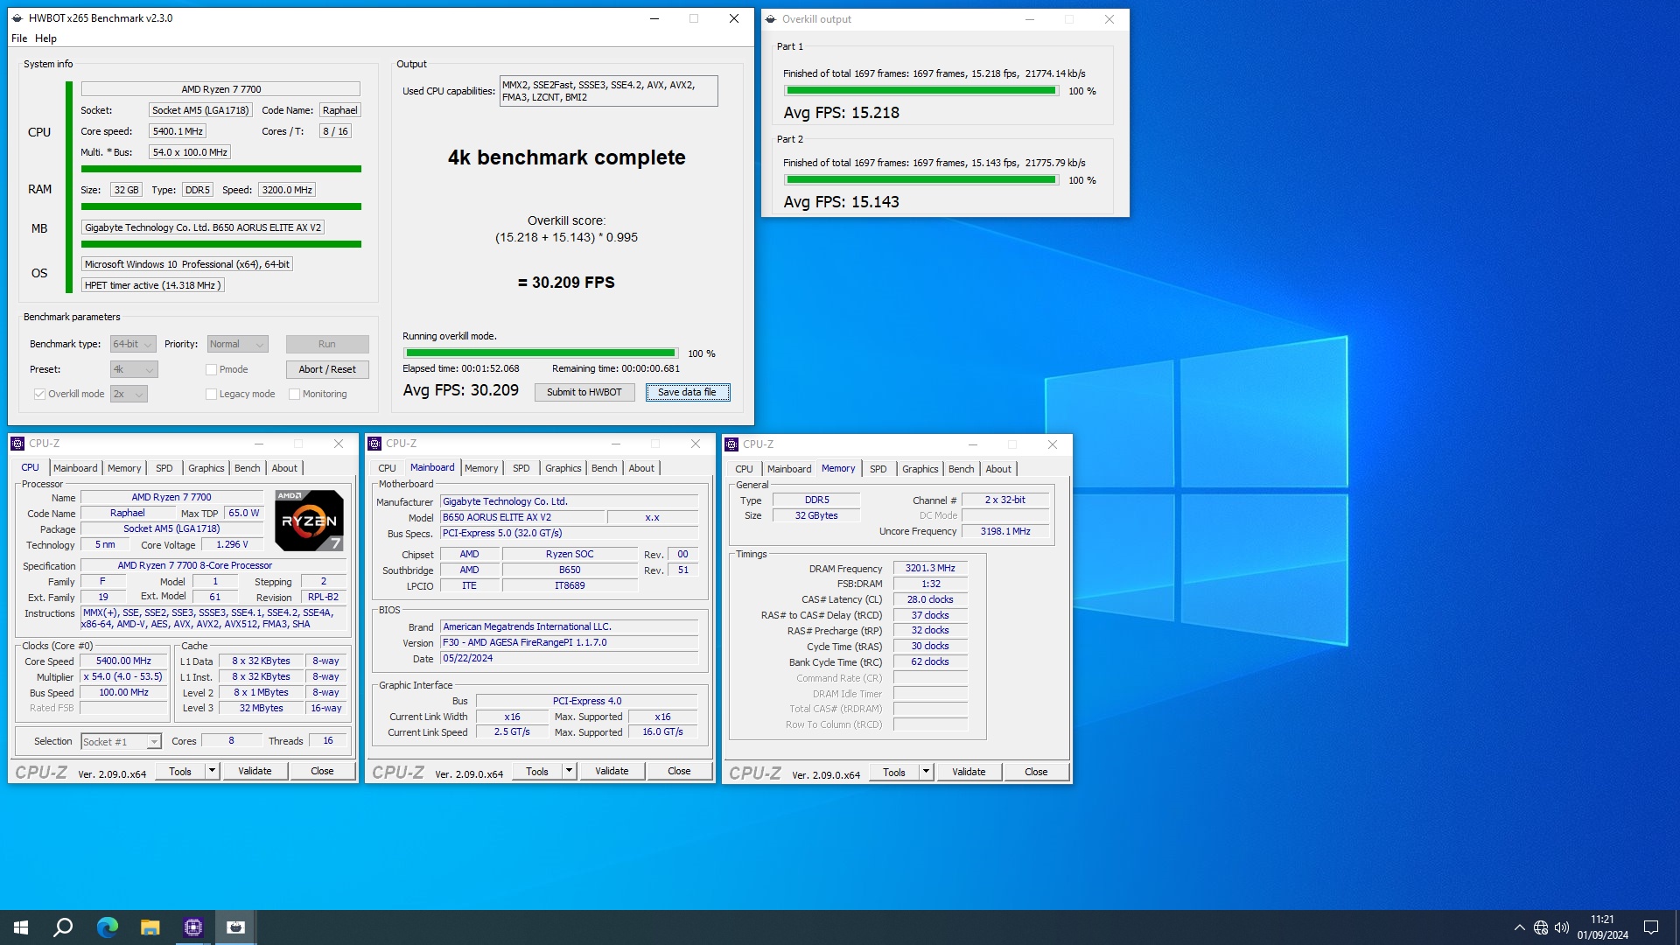Show hidden system tray icons

(x=1519, y=927)
